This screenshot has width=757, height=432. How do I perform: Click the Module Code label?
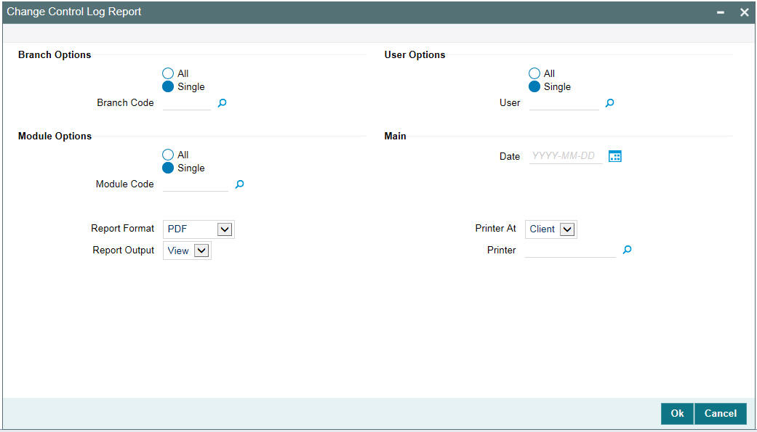click(x=125, y=184)
